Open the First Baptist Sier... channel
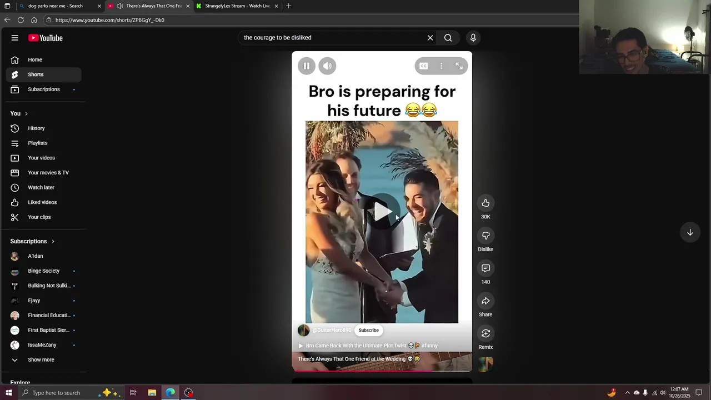The image size is (711, 400). (43, 330)
